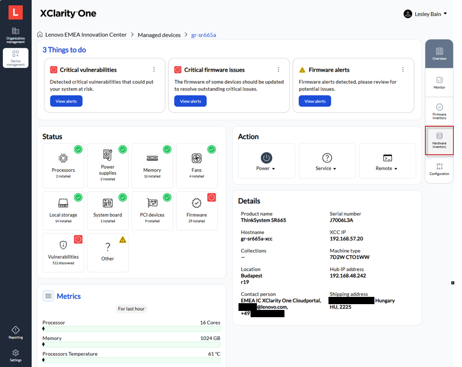The height and width of the screenshot is (367, 462).
Task: Click the home icon in the breadcrumb
Action: tap(40, 34)
